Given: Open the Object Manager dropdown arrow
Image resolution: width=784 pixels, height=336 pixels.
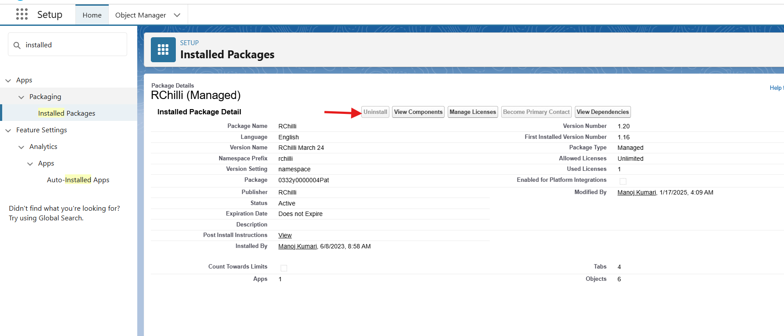Looking at the screenshot, I should pos(177,15).
